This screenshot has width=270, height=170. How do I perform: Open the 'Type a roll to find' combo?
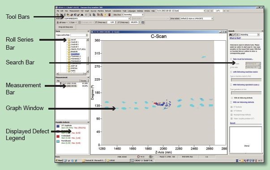87,35
